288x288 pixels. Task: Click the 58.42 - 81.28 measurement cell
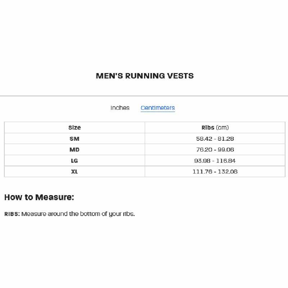(x=215, y=139)
